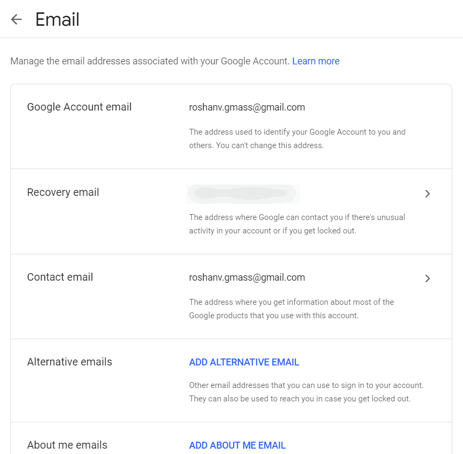Click the "Manage the email addresses" intro text
This screenshot has width=463, height=454.
coord(150,61)
